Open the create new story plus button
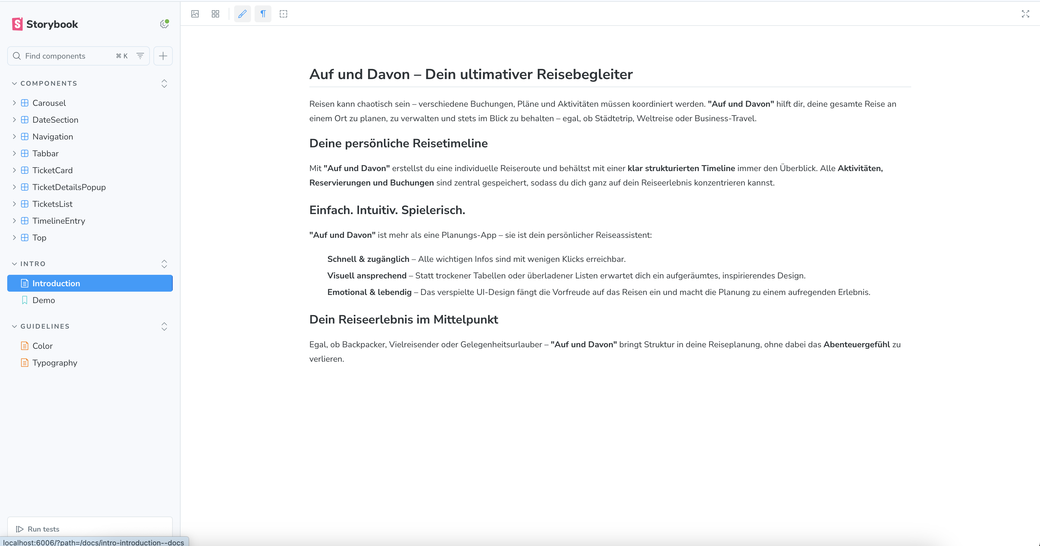Image resolution: width=1040 pixels, height=546 pixels. pos(163,56)
